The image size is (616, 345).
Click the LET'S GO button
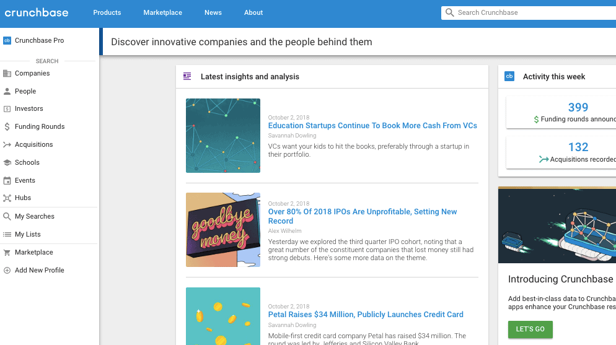(530, 330)
